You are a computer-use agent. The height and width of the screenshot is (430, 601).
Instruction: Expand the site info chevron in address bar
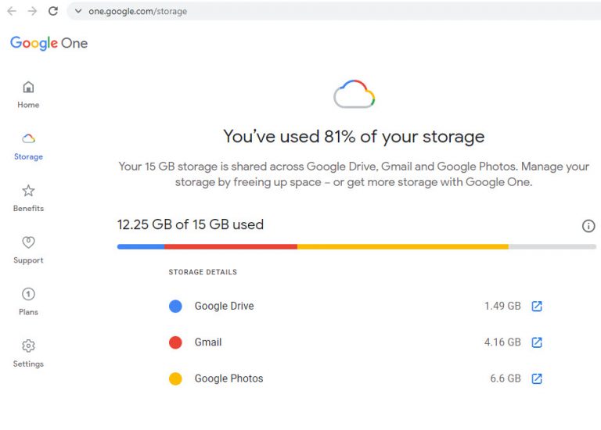[77, 12]
